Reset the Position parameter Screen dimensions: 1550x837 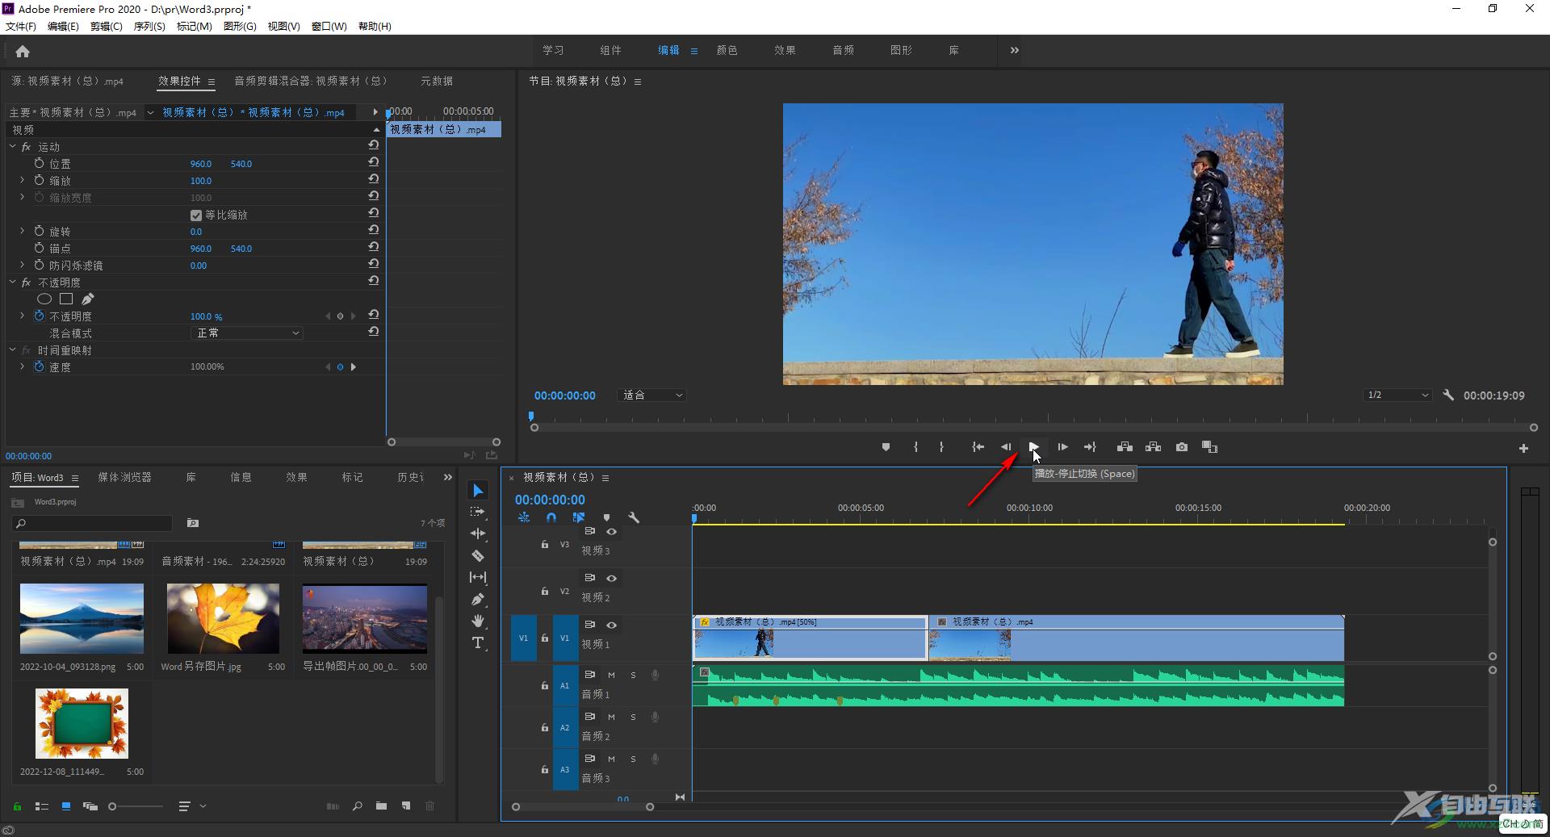click(374, 162)
